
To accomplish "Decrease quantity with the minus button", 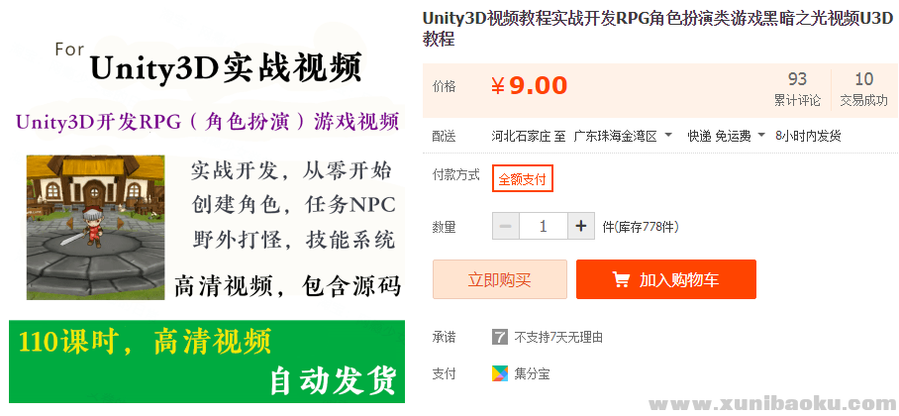I will coord(505,227).
